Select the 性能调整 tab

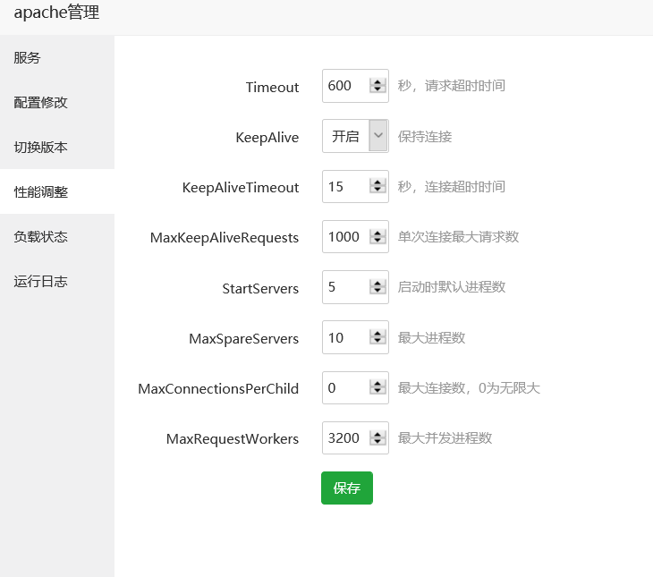pos(57,191)
